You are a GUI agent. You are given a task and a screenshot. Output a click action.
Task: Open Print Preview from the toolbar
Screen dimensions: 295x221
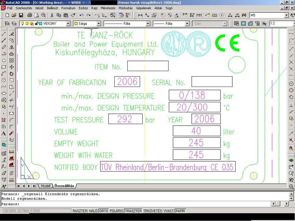(37, 15)
